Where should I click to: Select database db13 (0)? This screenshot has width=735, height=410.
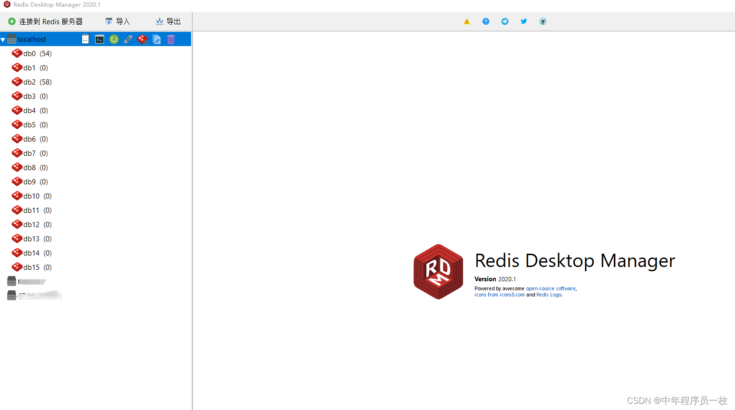point(38,239)
